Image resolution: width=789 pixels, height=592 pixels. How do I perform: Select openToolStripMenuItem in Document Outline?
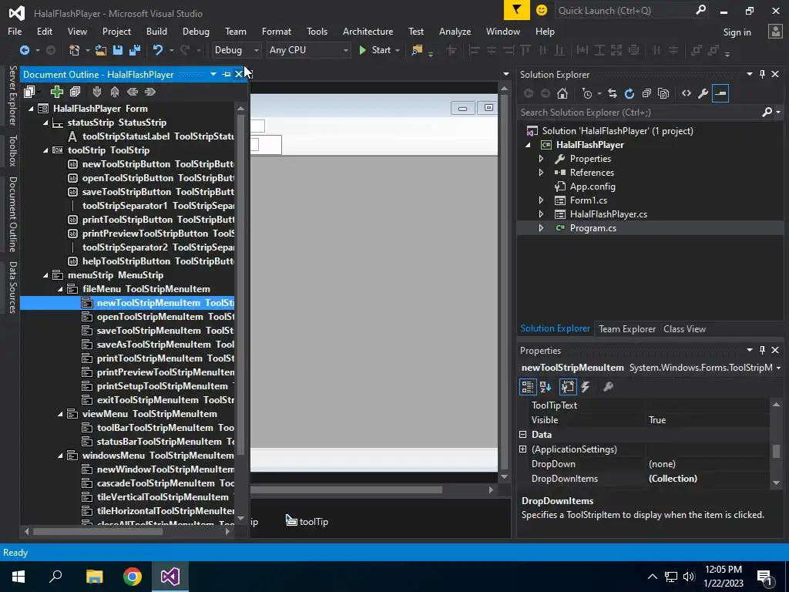tap(150, 317)
